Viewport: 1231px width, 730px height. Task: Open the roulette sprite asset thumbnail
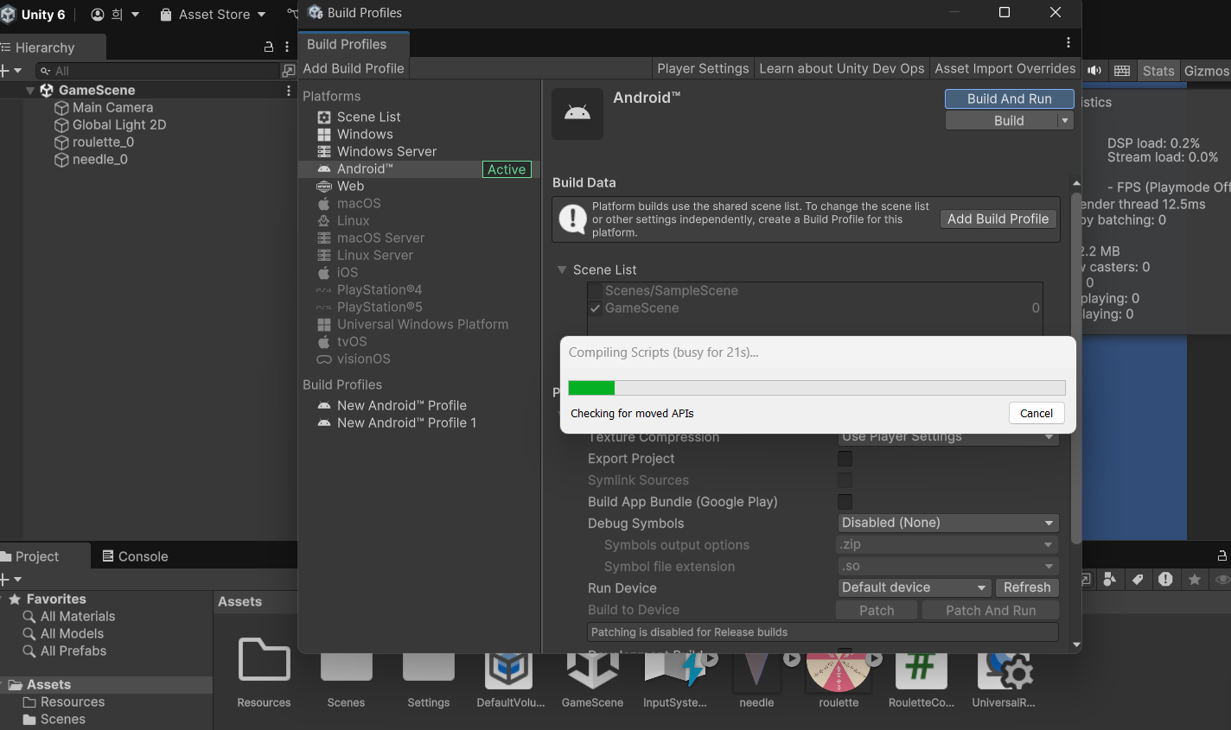coord(838,672)
